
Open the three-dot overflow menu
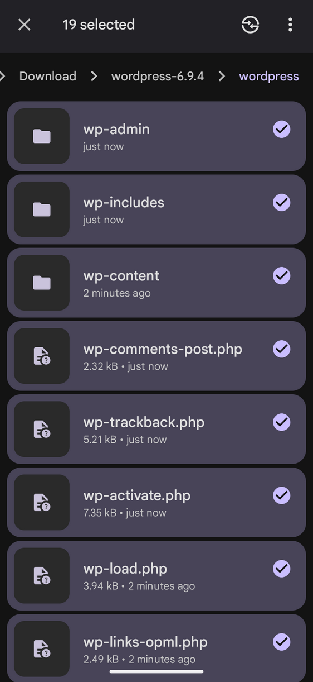(290, 25)
